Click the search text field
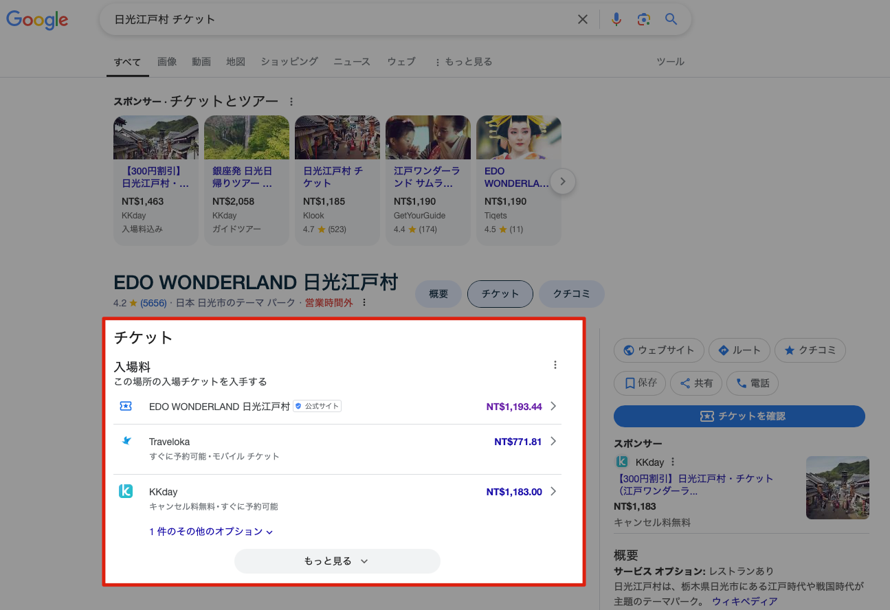The width and height of the screenshot is (890, 610). pos(340,19)
